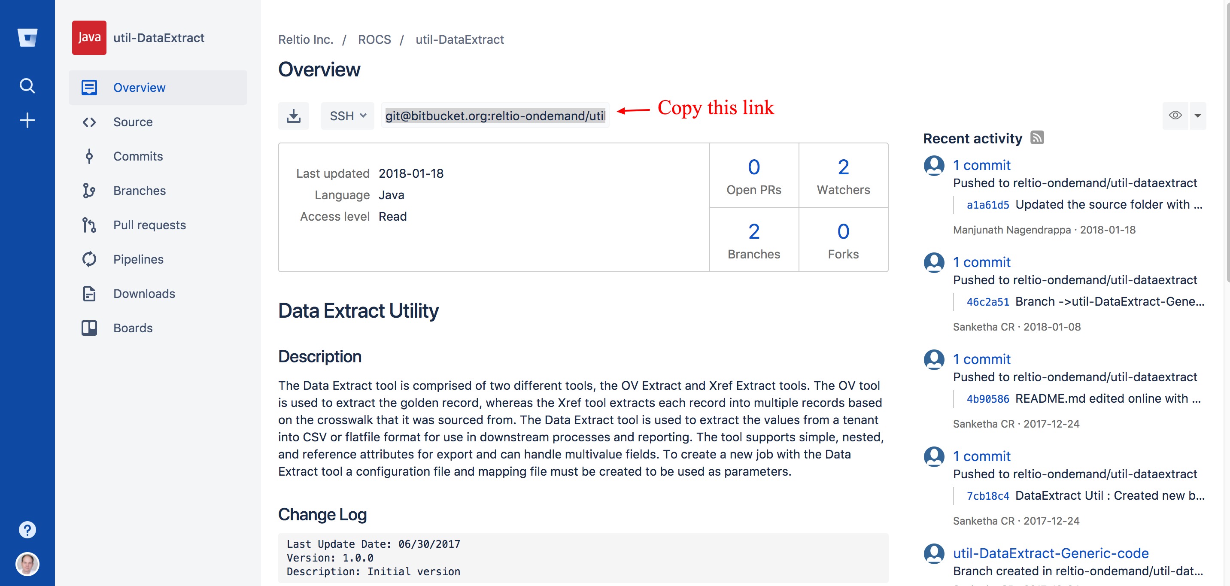Open the SSH protocol dropdown
Image resolution: width=1230 pixels, height=586 pixels.
(348, 115)
